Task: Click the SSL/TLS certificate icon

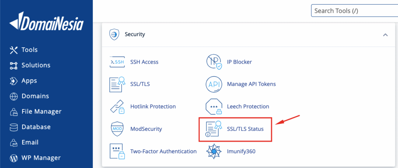Action: coord(117,84)
